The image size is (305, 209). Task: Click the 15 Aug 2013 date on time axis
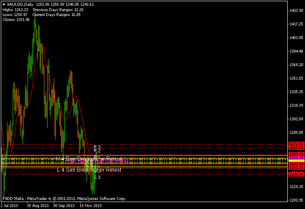38,205
